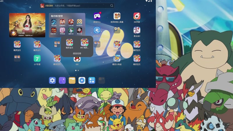
Task: Open the 光环助手 app
Action: [97, 30]
